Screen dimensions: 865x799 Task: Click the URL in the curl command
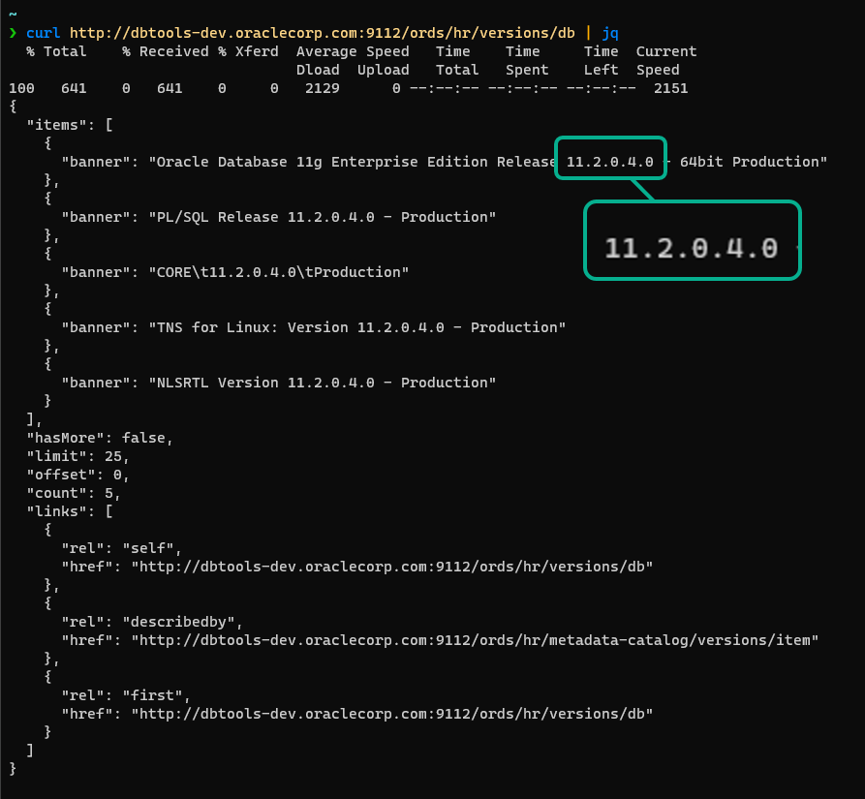(x=323, y=33)
